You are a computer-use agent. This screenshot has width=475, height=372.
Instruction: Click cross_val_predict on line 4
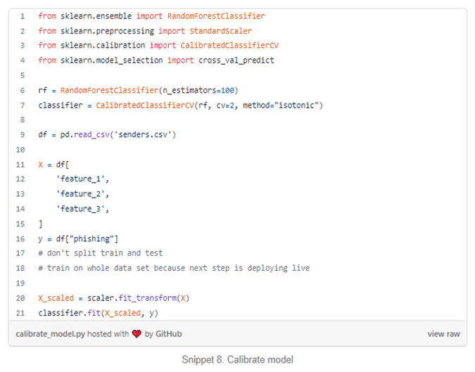(236, 60)
